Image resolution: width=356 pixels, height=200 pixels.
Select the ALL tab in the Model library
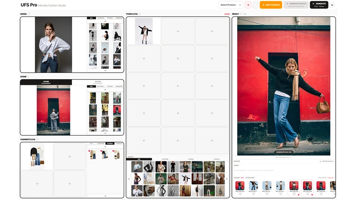tap(91, 18)
